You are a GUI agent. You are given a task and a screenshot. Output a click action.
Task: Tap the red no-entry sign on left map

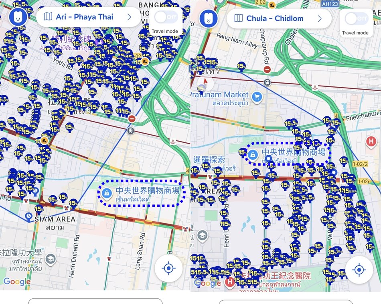coord(132,119)
